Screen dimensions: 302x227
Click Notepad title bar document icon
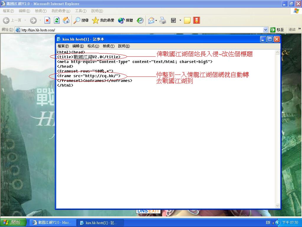click(59, 39)
